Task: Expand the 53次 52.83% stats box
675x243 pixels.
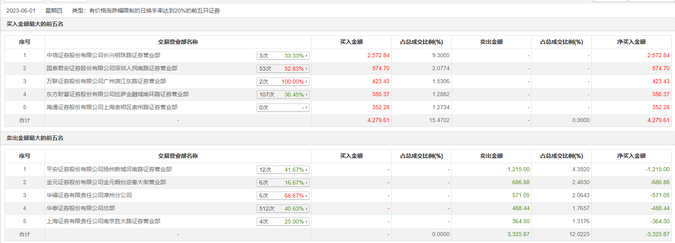Action: tap(283, 69)
